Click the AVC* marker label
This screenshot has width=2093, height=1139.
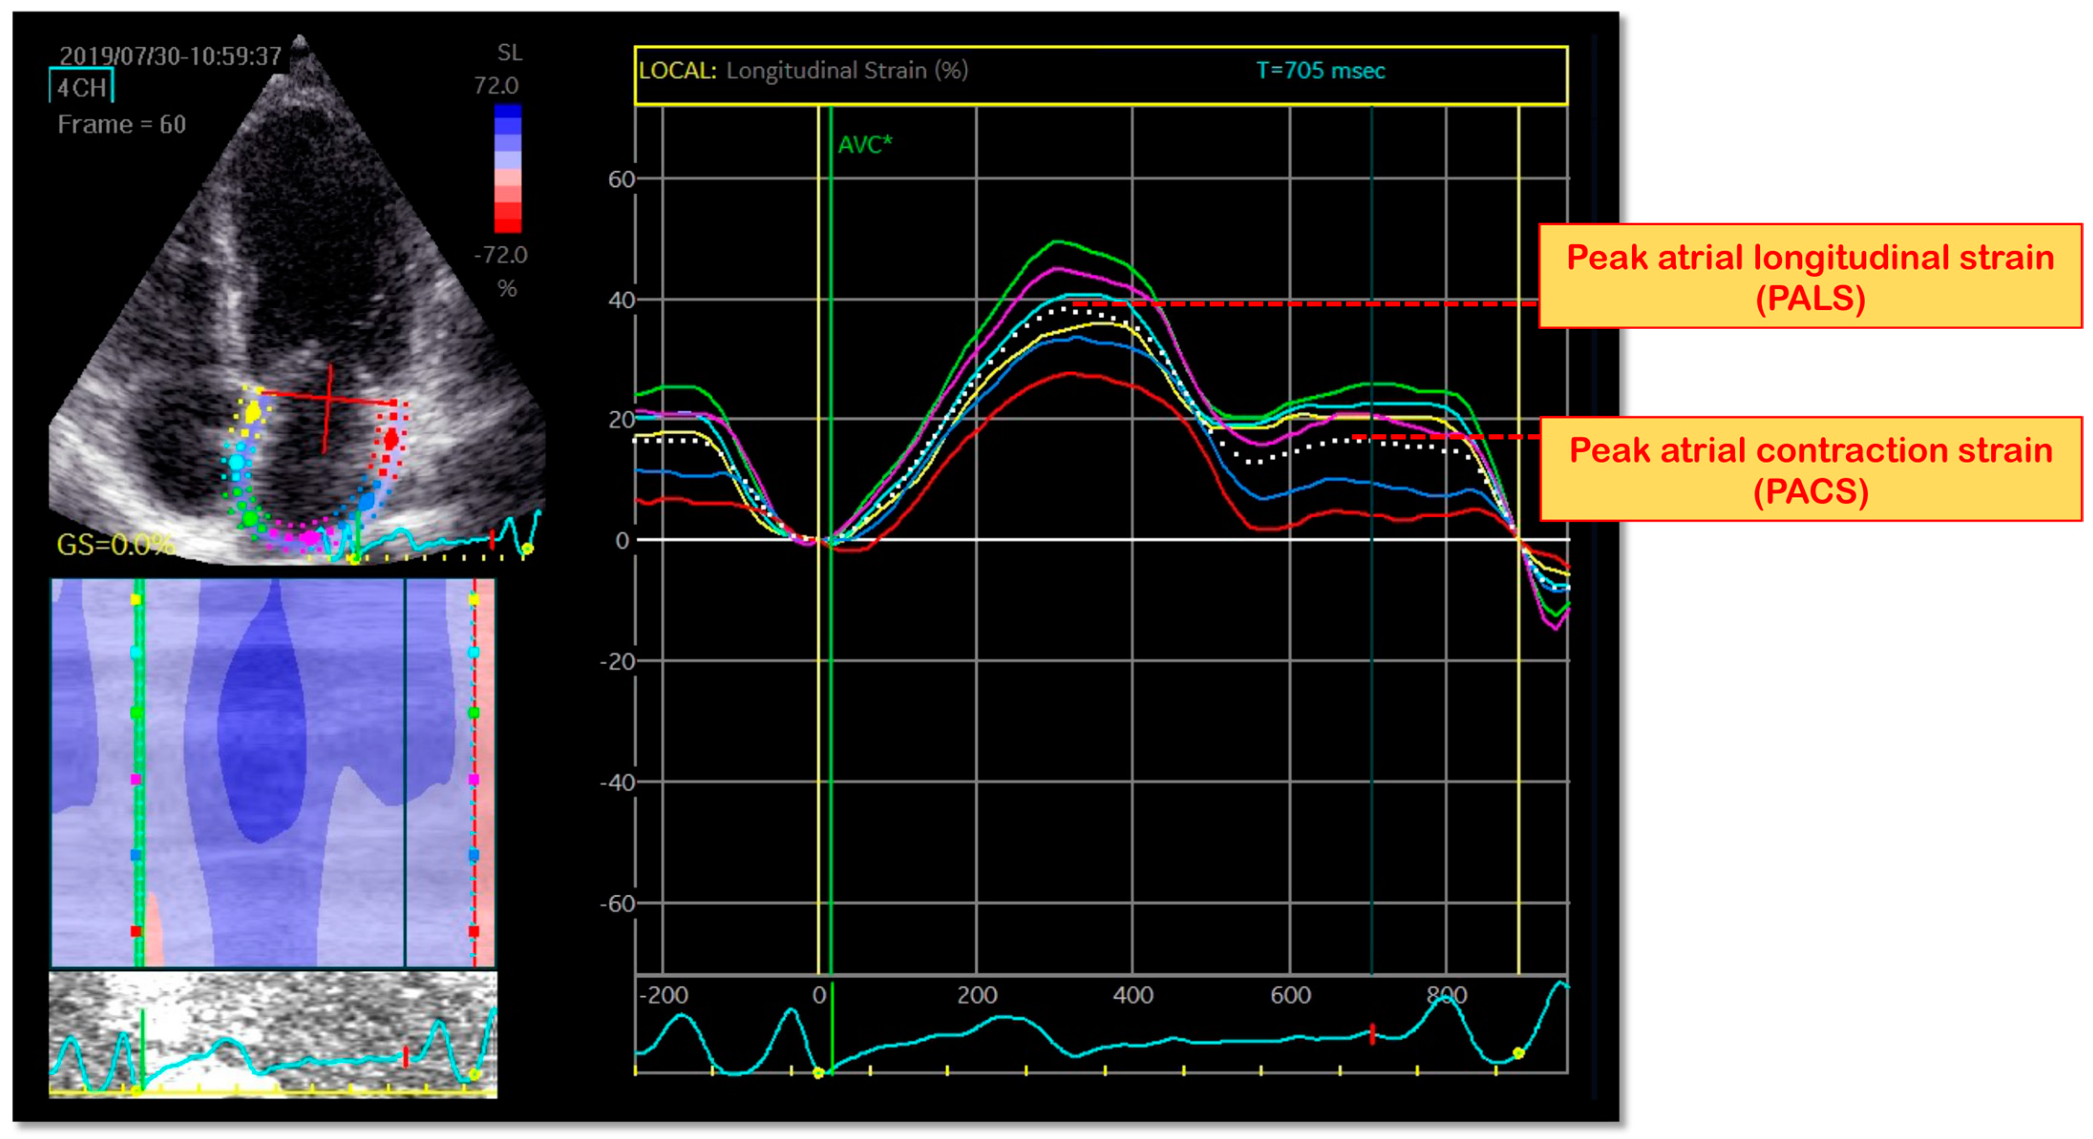pos(865,145)
